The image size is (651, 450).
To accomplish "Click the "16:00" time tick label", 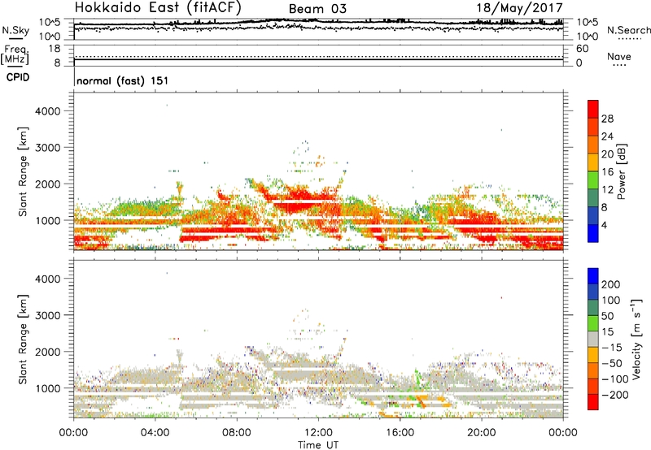I will [x=400, y=433].
